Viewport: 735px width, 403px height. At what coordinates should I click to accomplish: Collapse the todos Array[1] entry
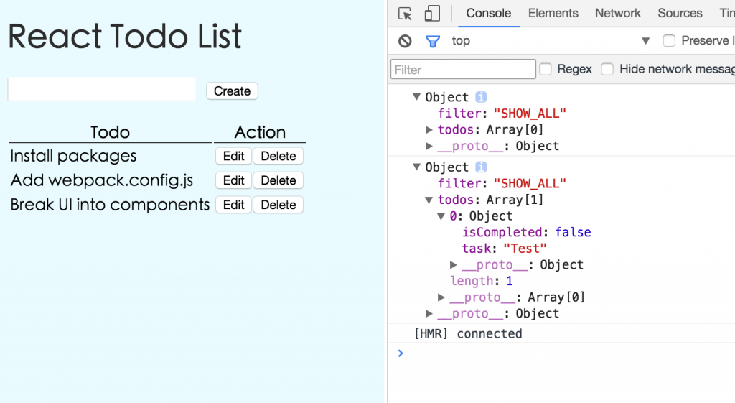(x=429, y=200)
